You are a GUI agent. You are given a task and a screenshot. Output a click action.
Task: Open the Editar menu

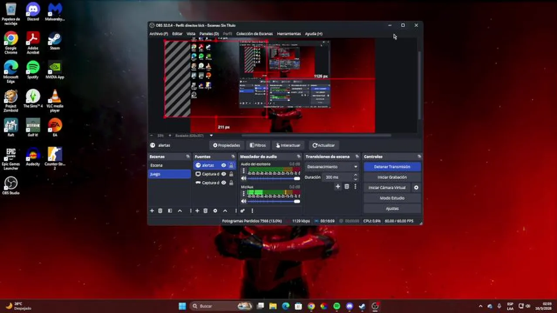[x=177, y=33]
